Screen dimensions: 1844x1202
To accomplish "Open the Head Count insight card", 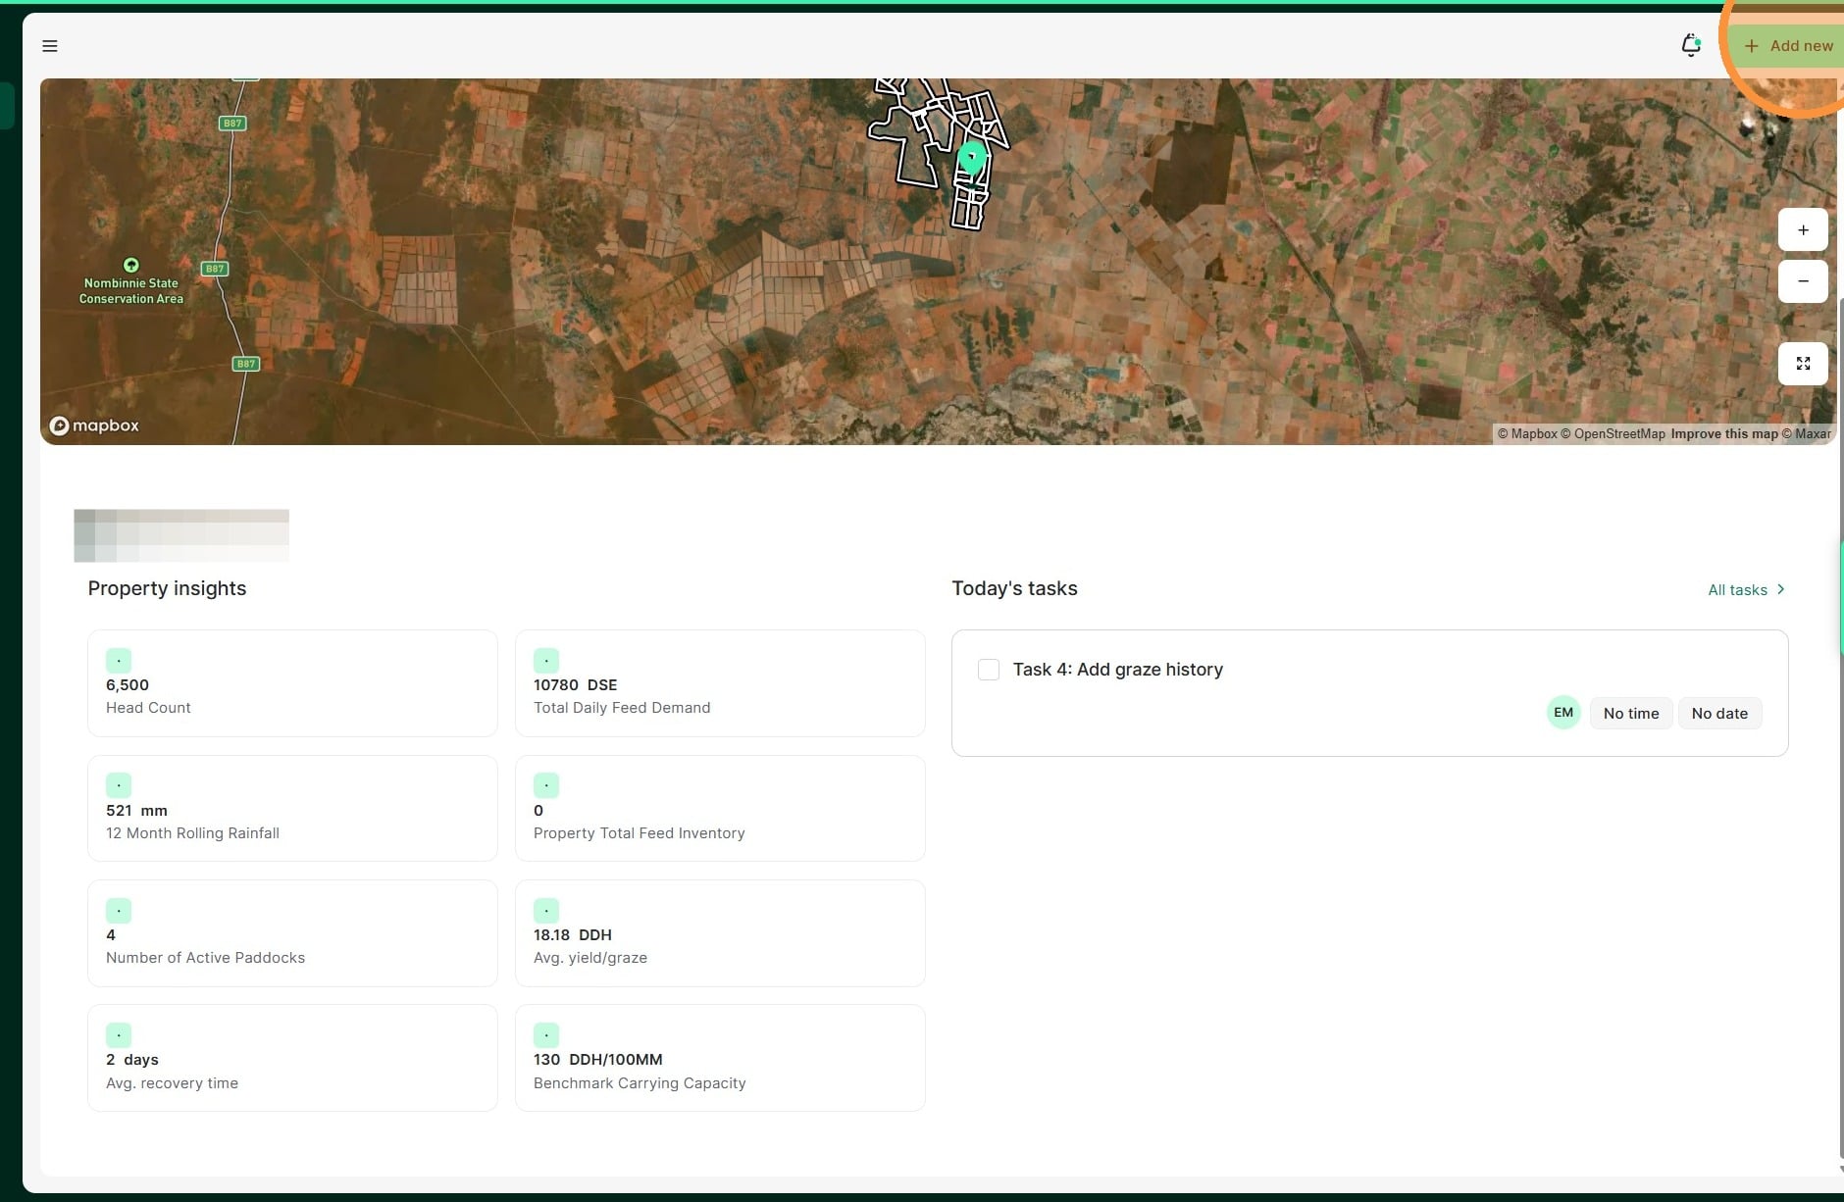I will (x=292, y=683).
